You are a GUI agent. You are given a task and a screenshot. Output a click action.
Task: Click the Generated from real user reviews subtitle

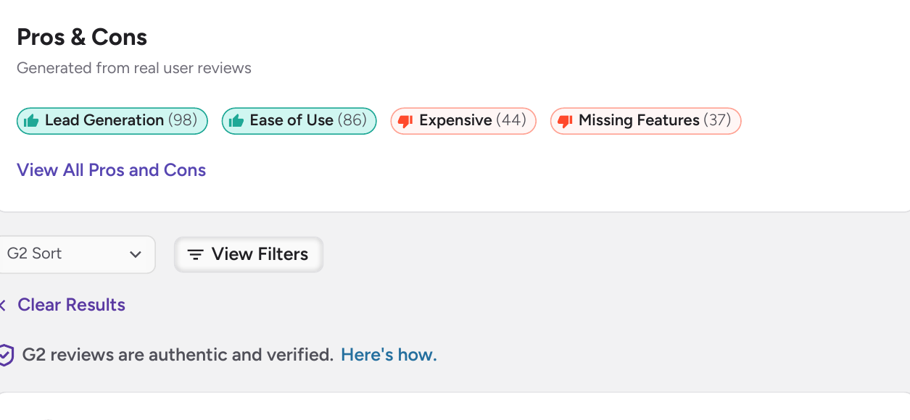pyautogui.click(x=134, y=68)
